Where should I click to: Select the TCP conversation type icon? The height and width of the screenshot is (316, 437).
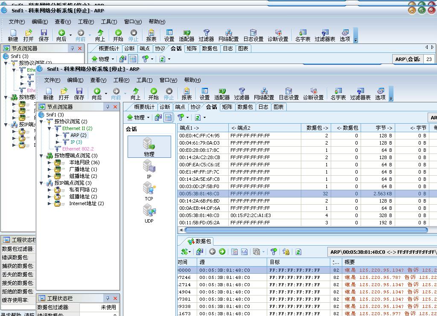click(x=149, y=191)
